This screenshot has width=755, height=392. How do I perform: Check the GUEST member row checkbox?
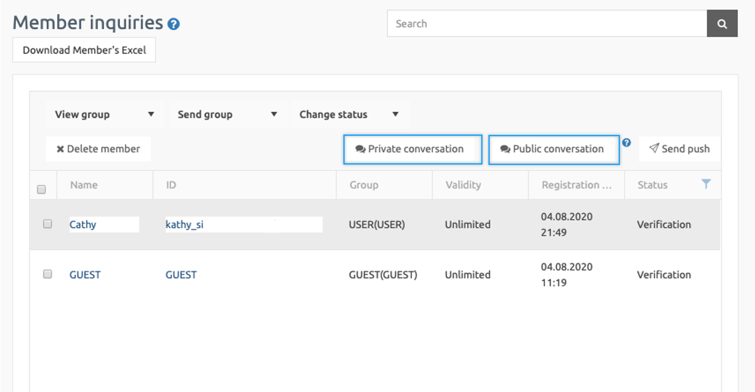pos(47,274)
